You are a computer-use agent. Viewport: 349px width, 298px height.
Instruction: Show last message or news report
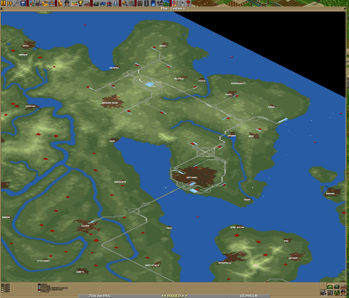182,3
